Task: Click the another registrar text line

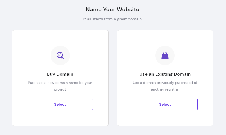Action: click(165, 89)
